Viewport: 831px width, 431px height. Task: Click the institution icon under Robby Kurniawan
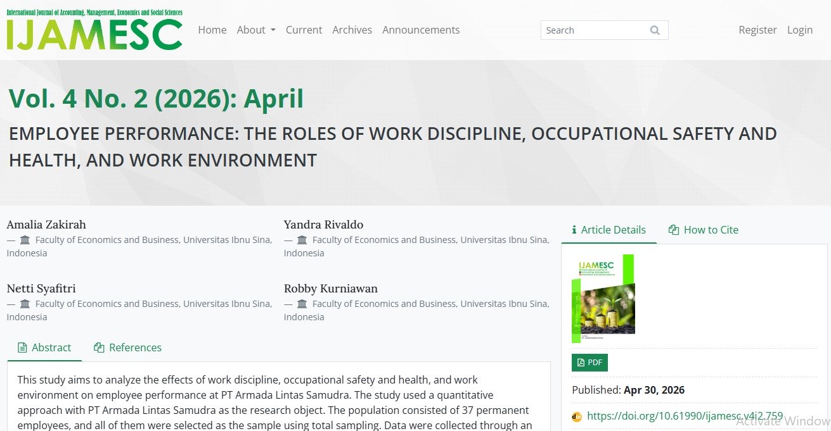302,304
